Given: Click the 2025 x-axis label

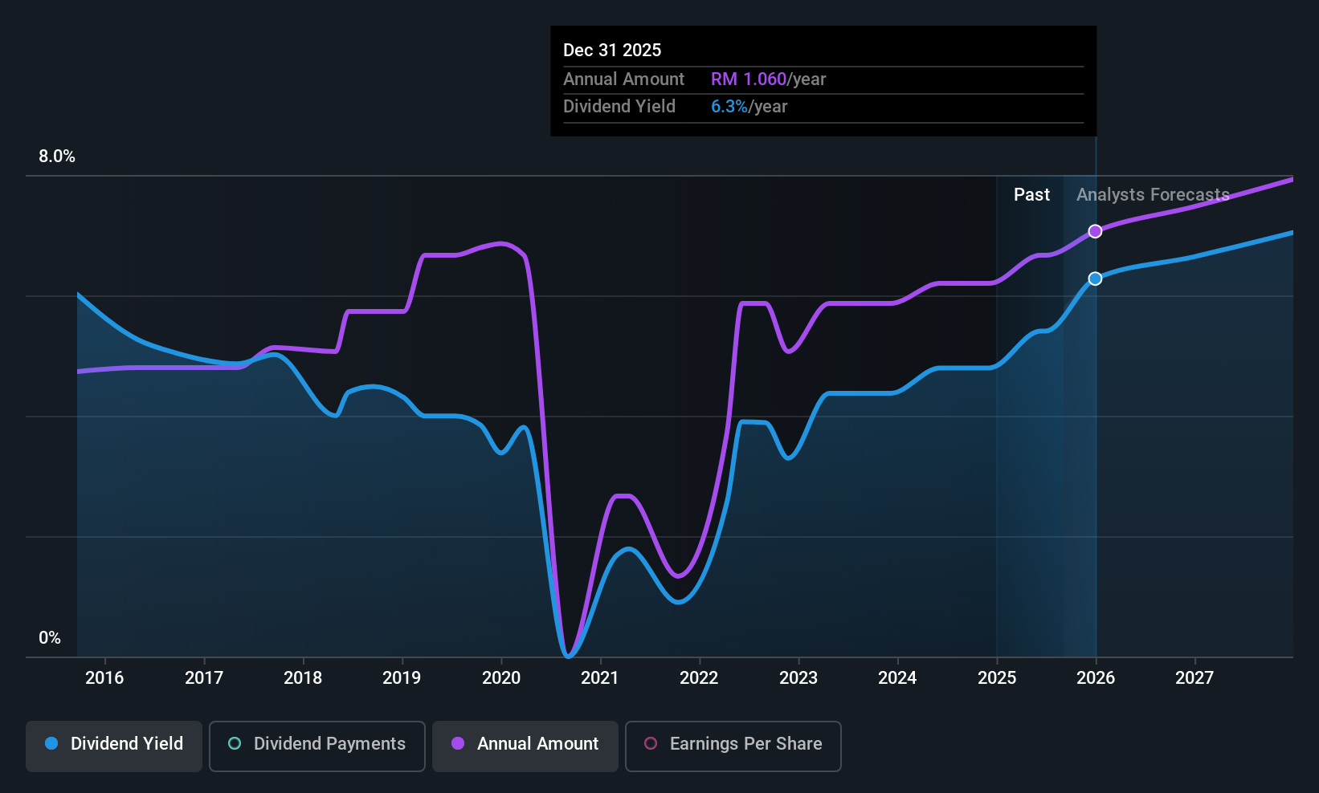Looking at the screenshot, I should [997, 678].
